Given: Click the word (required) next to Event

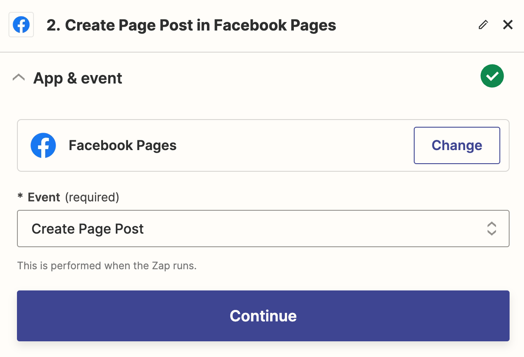Looking at the screenshot, I should (92, 197).
